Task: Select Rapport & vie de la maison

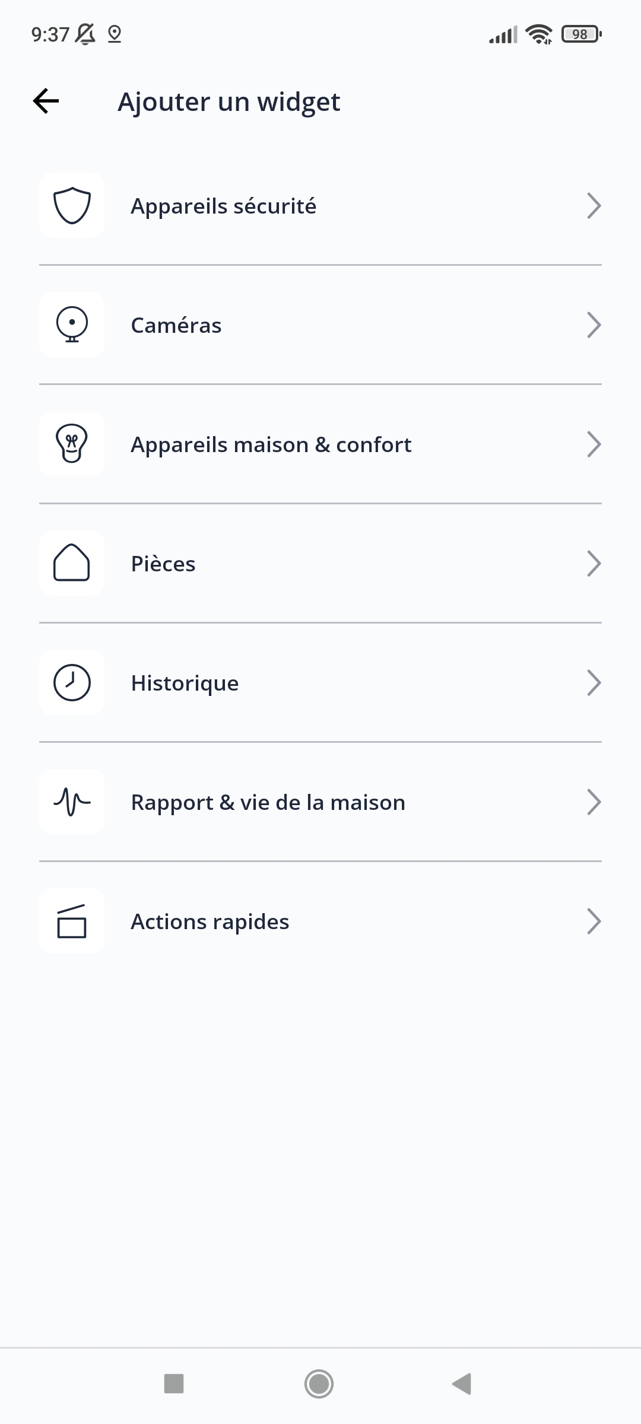Action: click(268, 802)
